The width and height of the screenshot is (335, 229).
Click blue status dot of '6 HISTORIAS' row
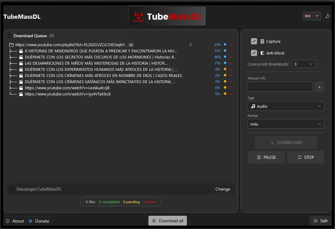pos(225,50)
